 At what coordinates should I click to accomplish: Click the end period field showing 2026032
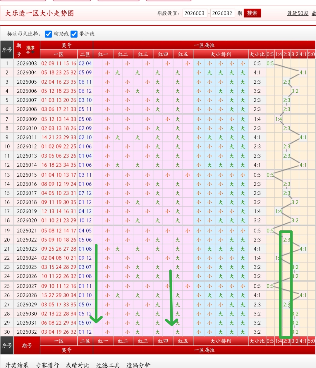coord(222,13)
